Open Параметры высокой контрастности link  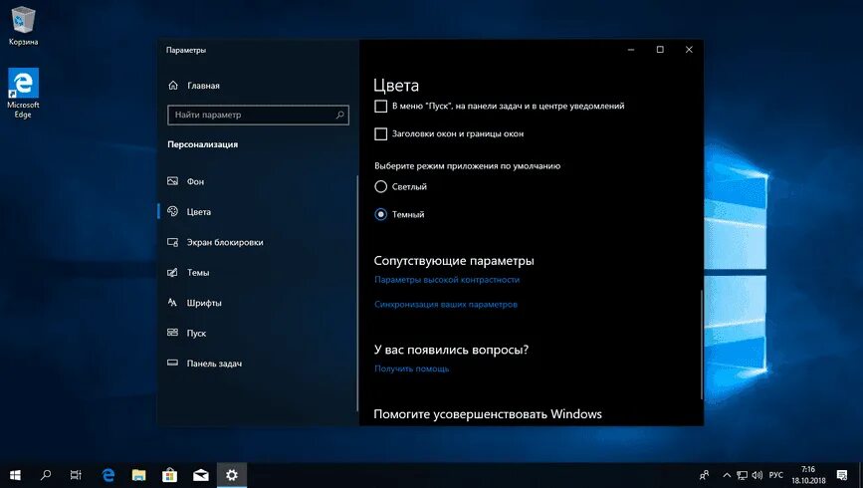[447, 280]
